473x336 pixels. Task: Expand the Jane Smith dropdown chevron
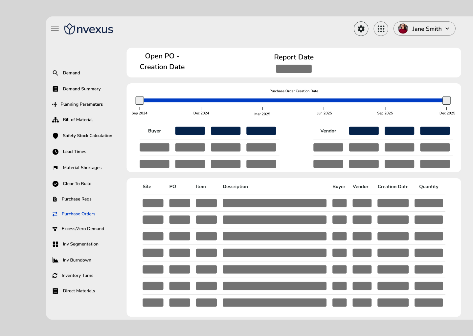coord(447,29)
